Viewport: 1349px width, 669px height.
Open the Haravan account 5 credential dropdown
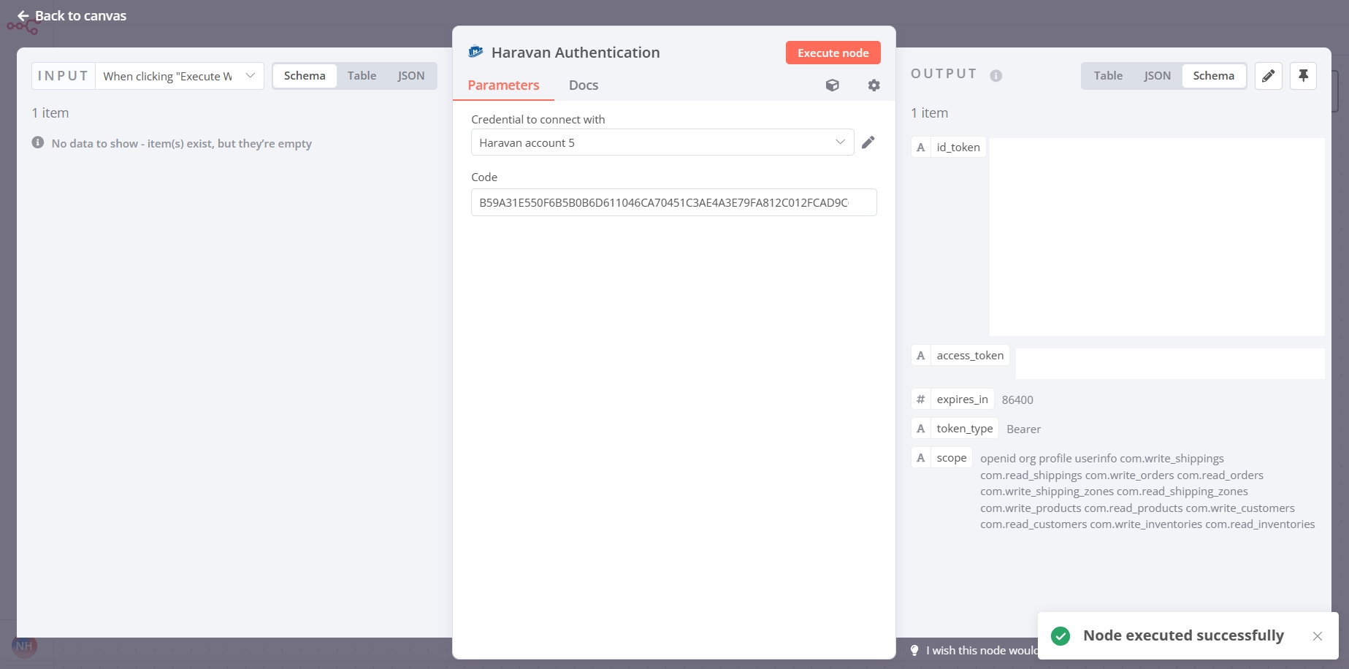coord(662,142)
